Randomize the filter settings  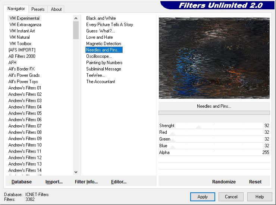point(224,182)
